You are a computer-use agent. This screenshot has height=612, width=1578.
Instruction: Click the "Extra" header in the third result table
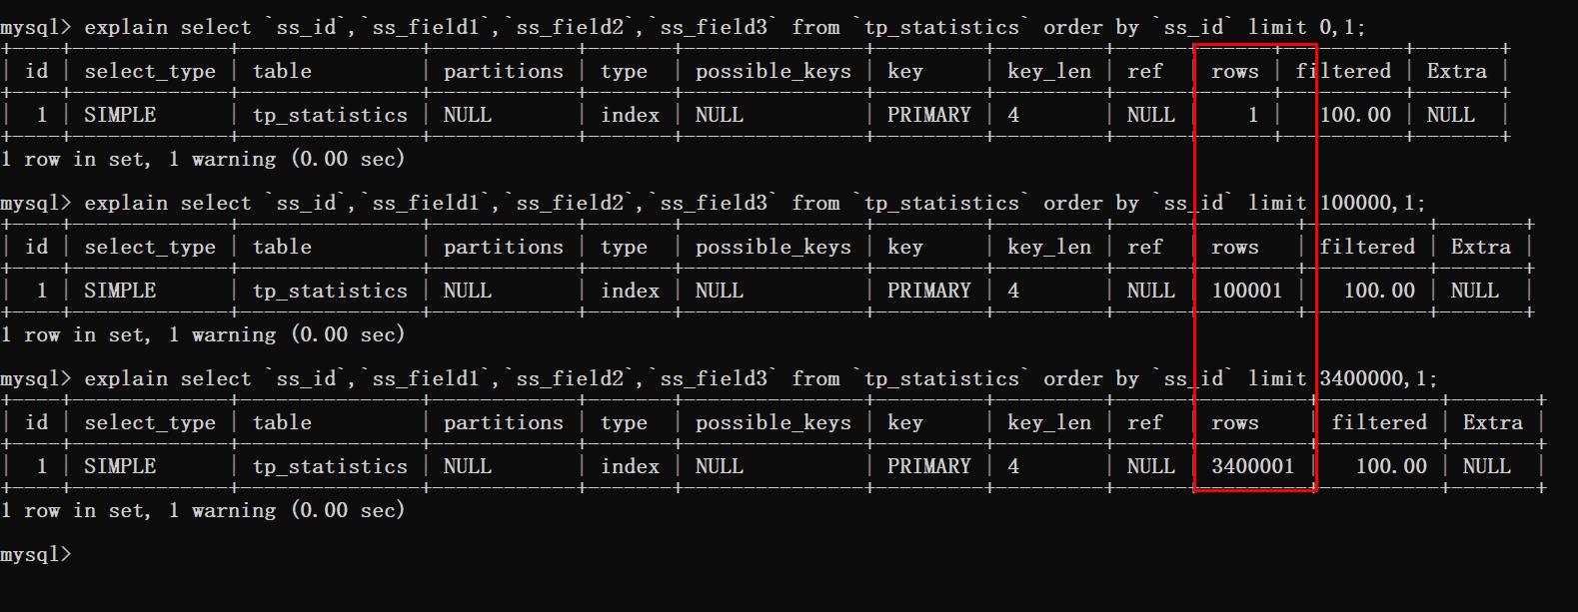[1492, 422]
